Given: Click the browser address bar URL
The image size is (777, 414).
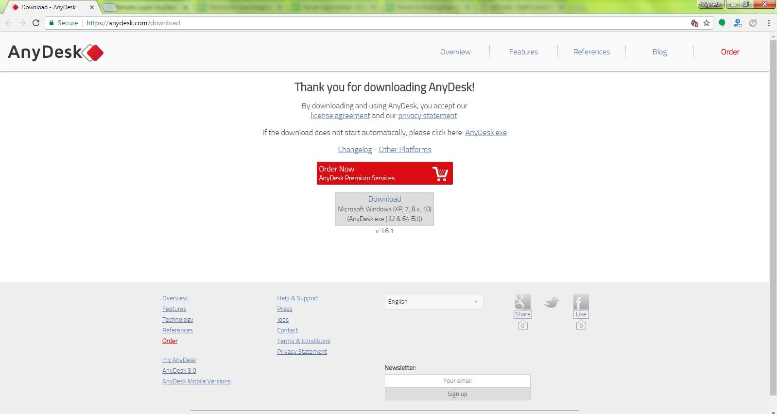Looking at the screenshot, I should pyautogui.click(x=133, y=23).
